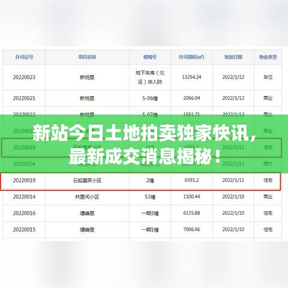Click permit number 20220014

[24, 197]
